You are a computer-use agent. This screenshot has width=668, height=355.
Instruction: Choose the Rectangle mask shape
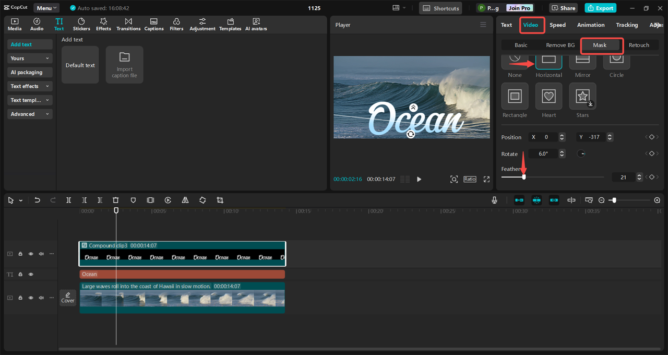(515, 97)
